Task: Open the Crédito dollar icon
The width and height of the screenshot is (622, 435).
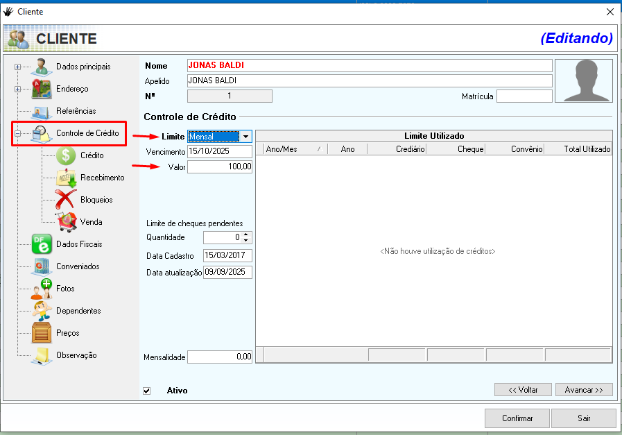Action: click(67, 155)
